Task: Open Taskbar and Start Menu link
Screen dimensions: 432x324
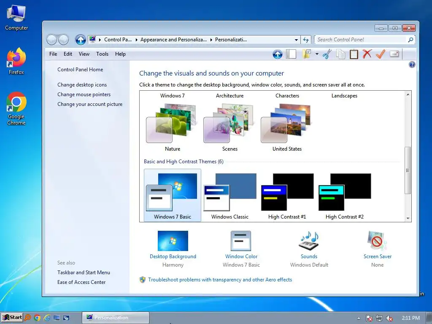Action: (84, 273)
